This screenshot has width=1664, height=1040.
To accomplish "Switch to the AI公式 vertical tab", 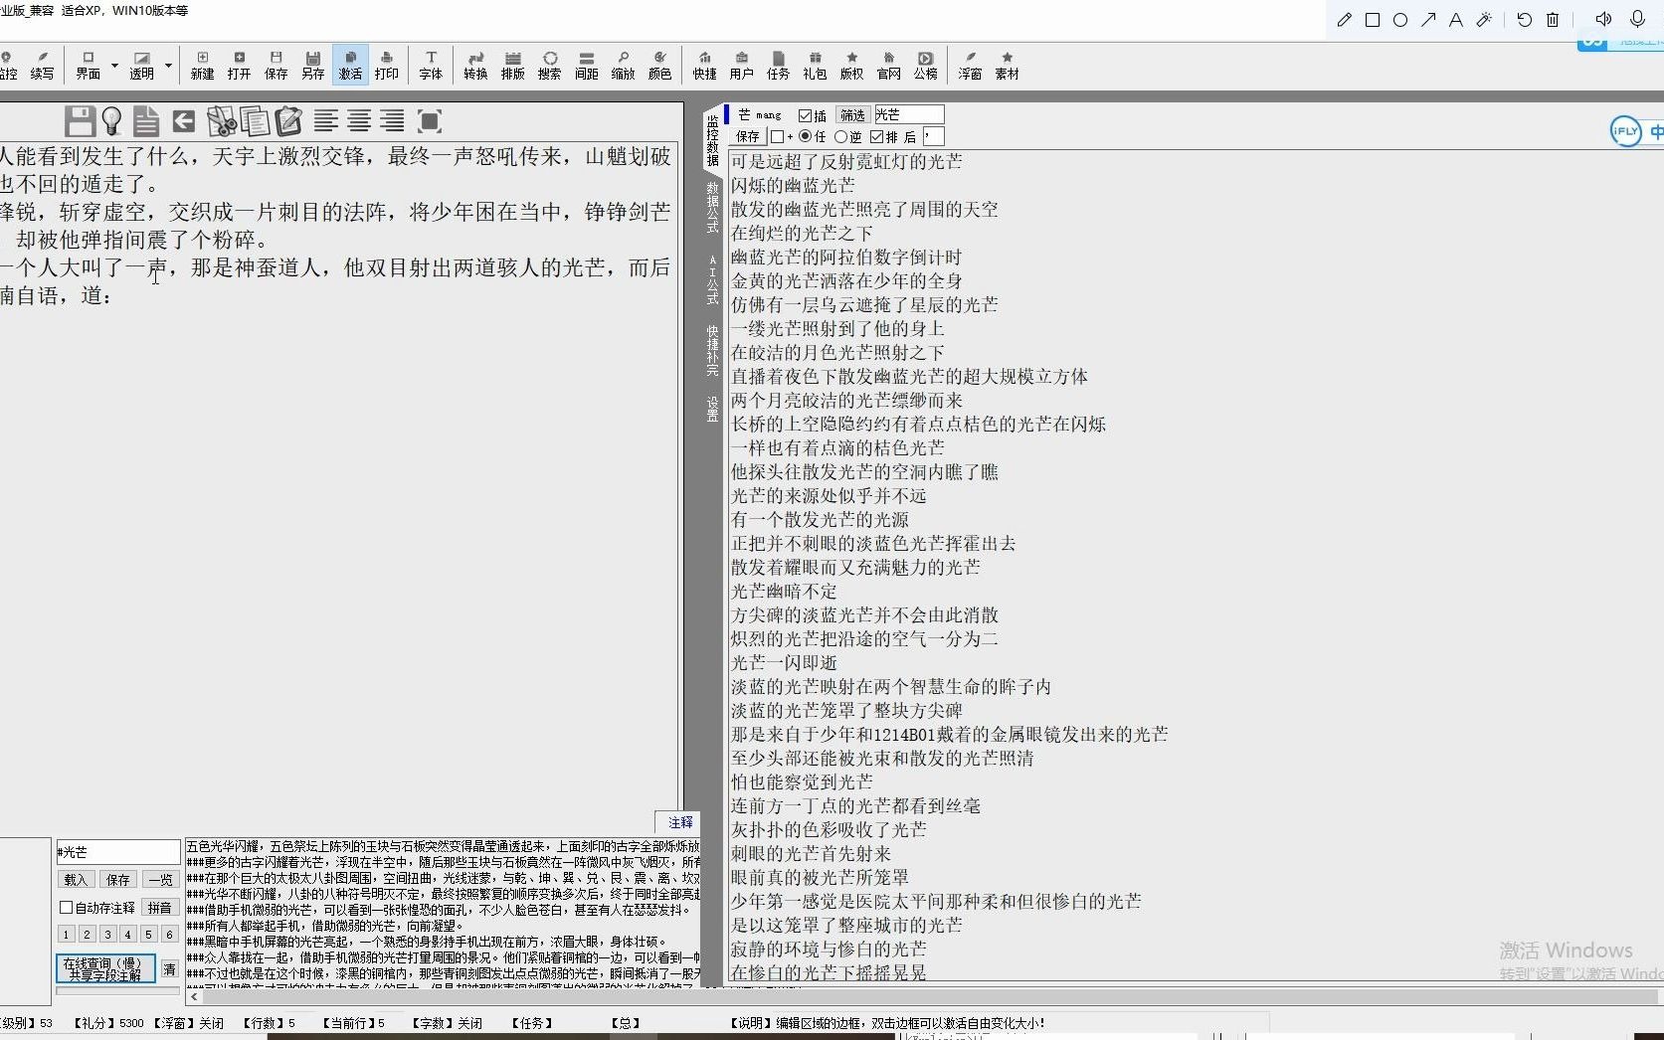I will (713, 279).
